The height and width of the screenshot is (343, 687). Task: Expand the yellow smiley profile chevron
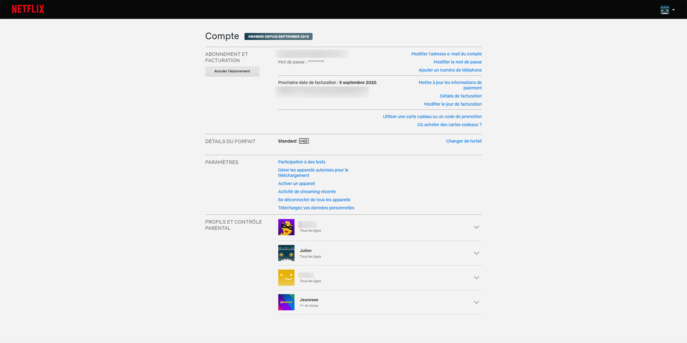point(476,278)
